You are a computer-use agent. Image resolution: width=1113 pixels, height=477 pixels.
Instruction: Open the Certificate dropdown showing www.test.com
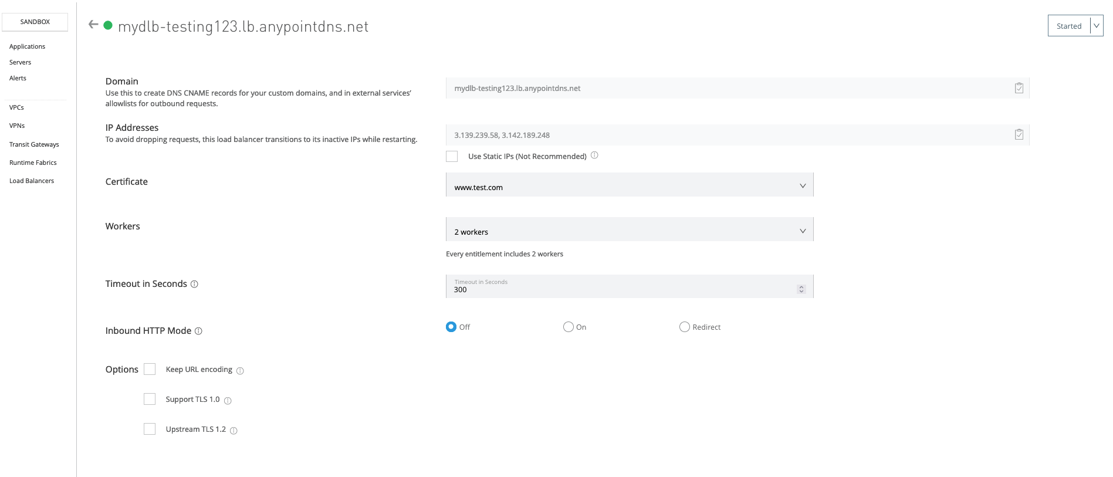pyautogui.click(x=629, y=185)
